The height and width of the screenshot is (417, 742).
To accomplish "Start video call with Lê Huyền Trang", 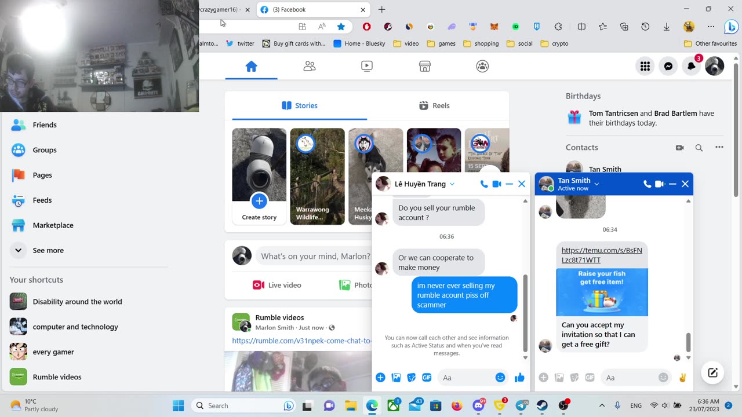I will [x=497, y=184].
